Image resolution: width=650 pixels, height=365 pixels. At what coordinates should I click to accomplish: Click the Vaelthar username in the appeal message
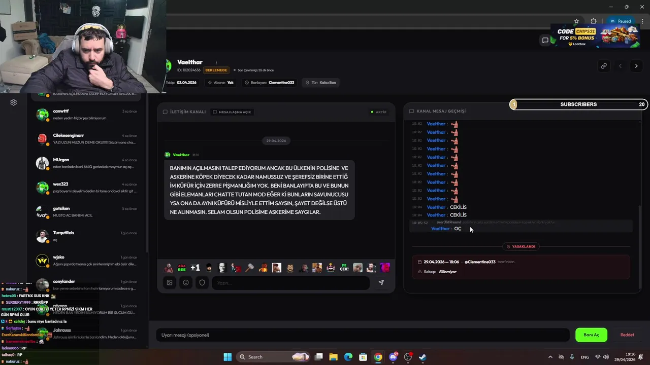181,155
